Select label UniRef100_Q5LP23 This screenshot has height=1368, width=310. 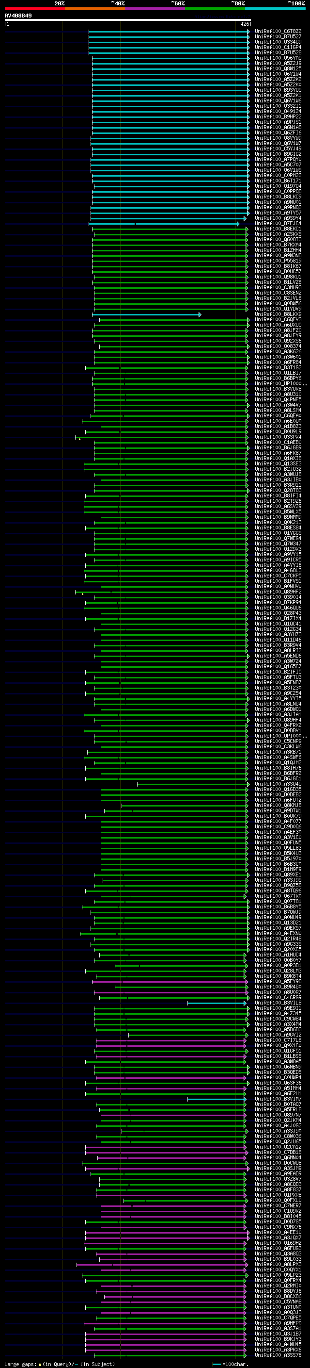[x=278, y=1275]
